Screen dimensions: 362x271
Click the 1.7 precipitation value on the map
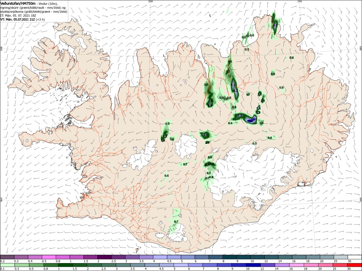click(x=248, y=95)
